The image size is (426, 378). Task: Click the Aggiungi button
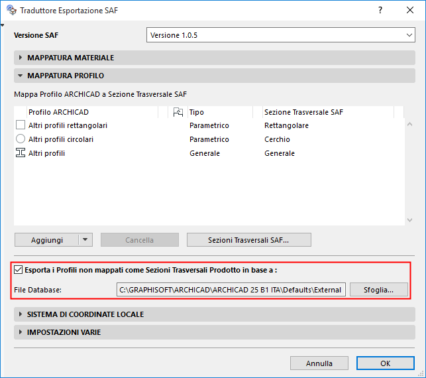[47, 240]
